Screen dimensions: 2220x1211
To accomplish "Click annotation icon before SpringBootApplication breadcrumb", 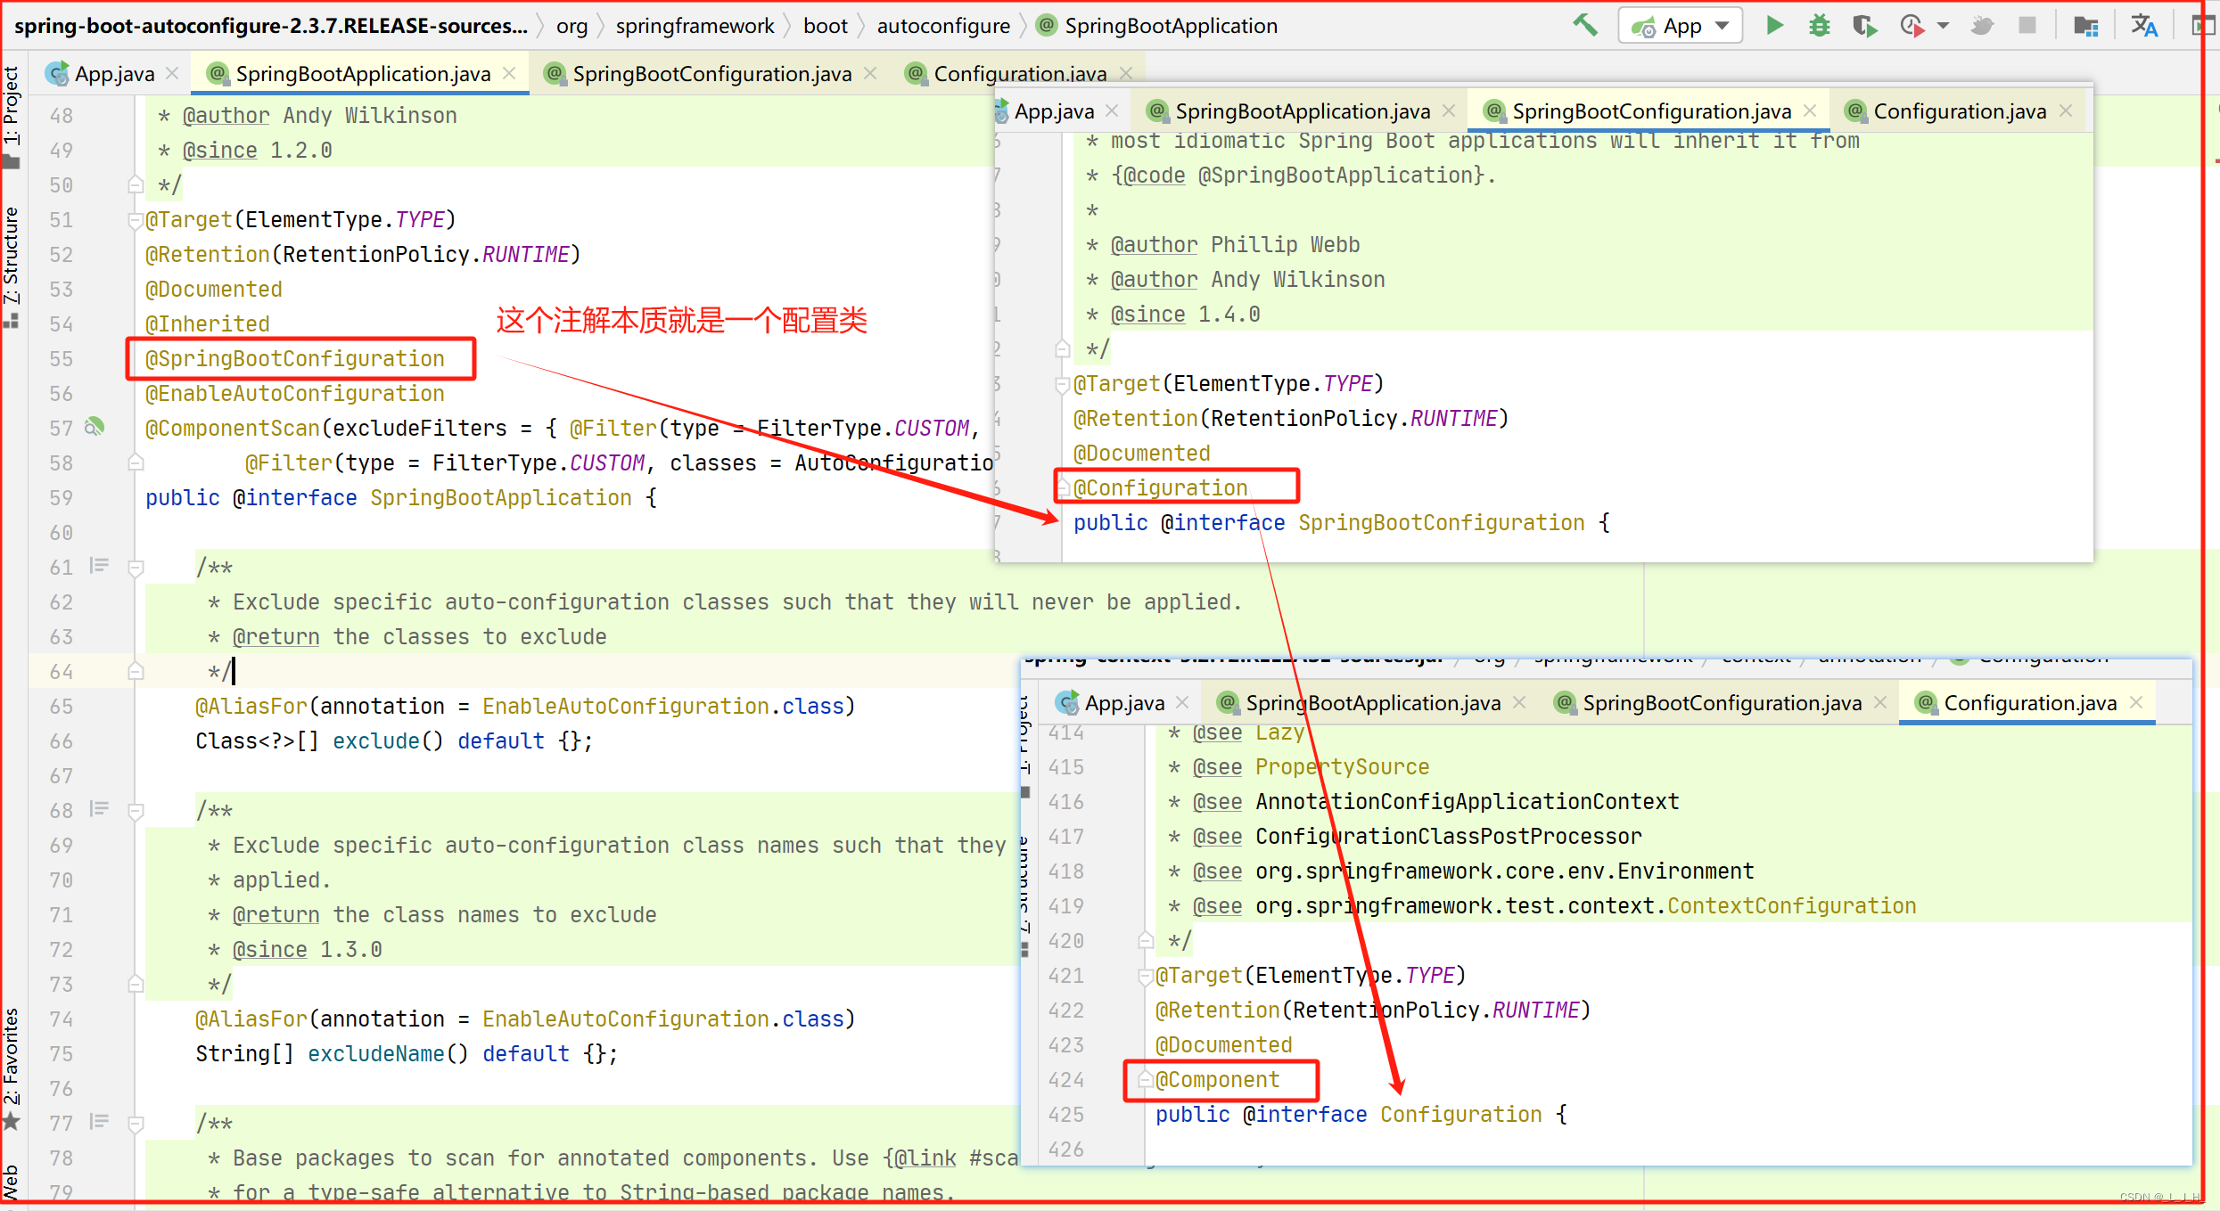I will (x=1048, y=25).
